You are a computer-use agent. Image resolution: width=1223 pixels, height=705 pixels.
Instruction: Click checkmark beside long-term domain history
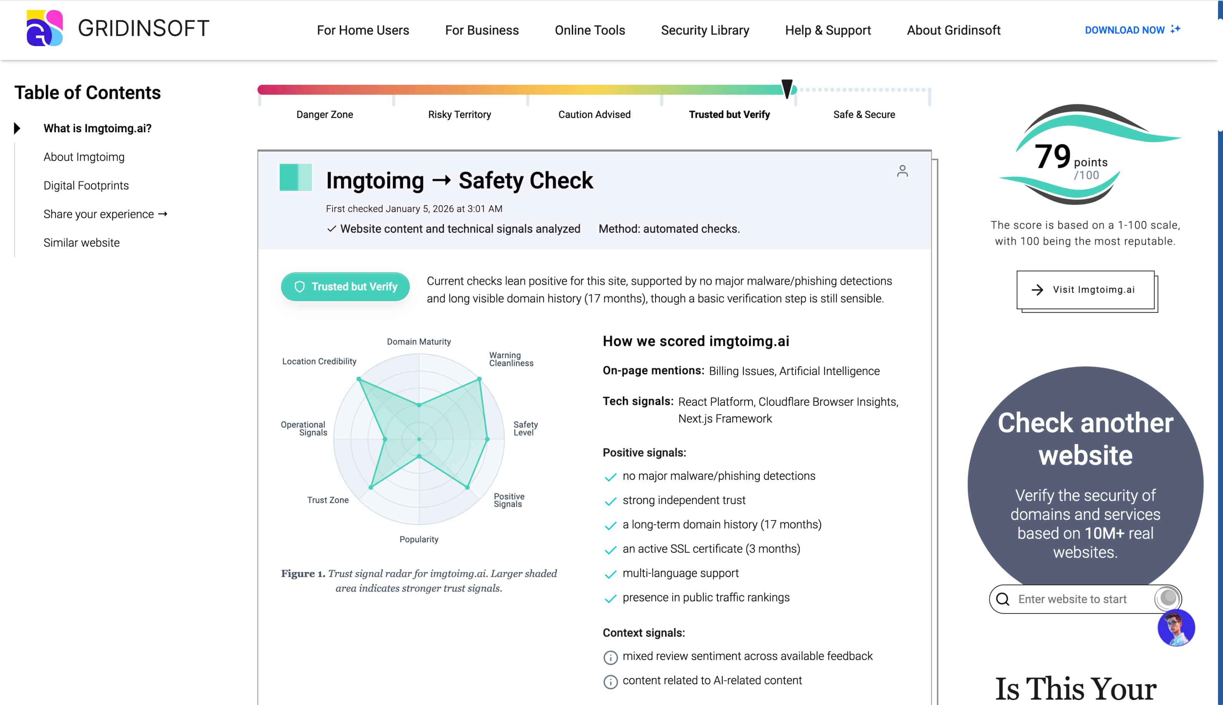coord(611,525)
